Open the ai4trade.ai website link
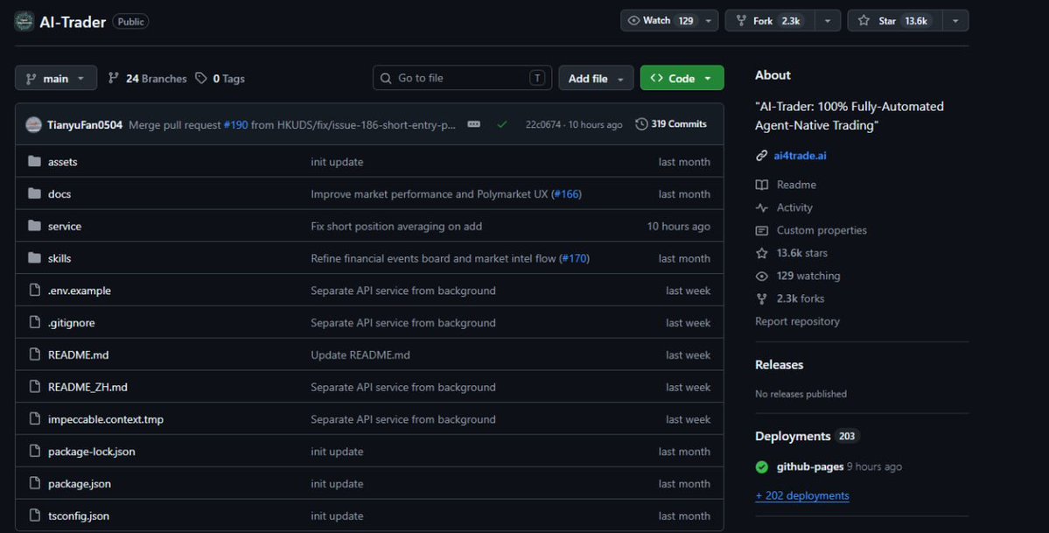 [800, 155]
